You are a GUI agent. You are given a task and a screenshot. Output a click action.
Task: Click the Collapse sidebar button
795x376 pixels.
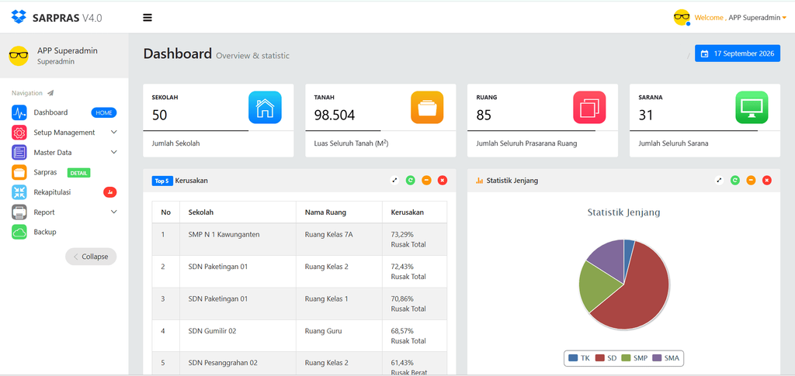click(91, 257)
